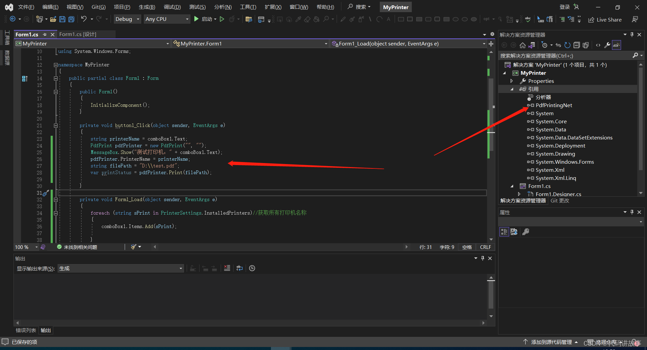Click the screwdriver quick action icon at line 31

click(45, 193)
